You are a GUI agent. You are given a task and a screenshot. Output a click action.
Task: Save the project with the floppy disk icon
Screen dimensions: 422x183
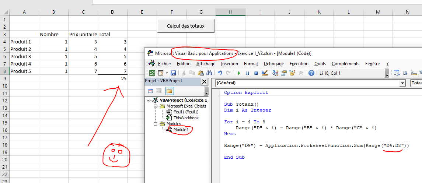tap(173, 73)
